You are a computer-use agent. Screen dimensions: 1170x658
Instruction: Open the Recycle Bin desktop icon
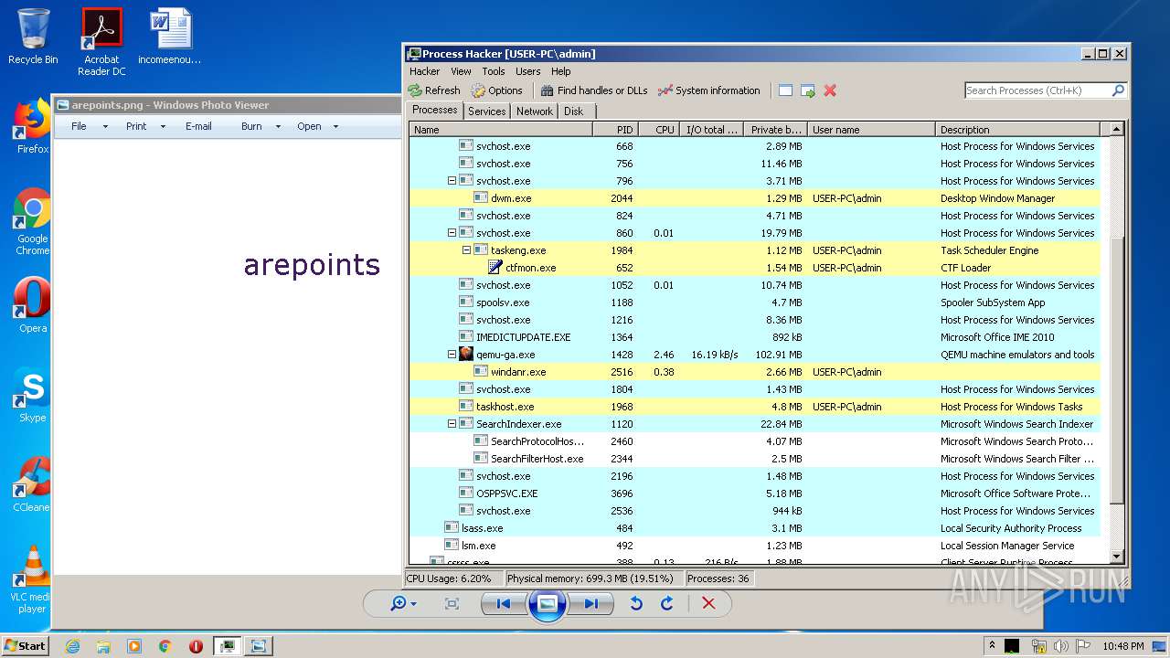point(32,37)
